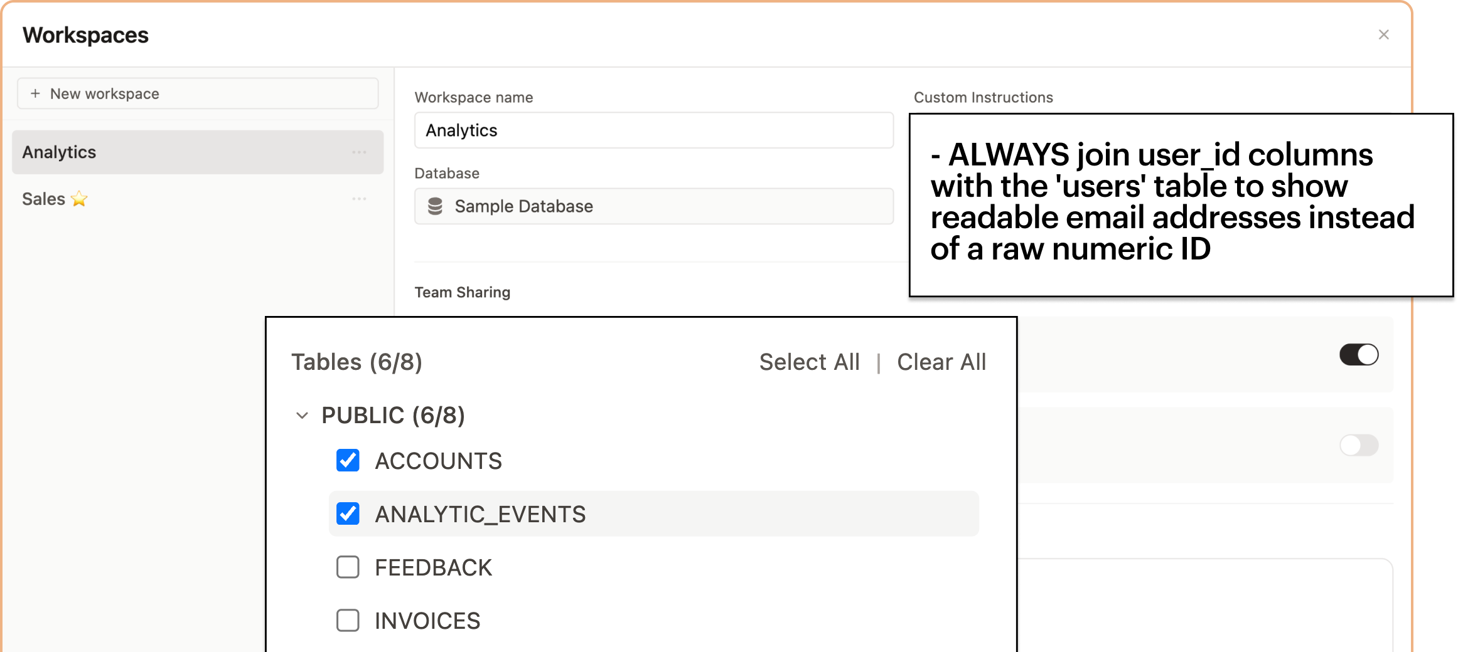Viewport: 1458px width, 652px height.
Task: Click Clear All tables link
Action: pyautogui.click(x=941, y=362)
